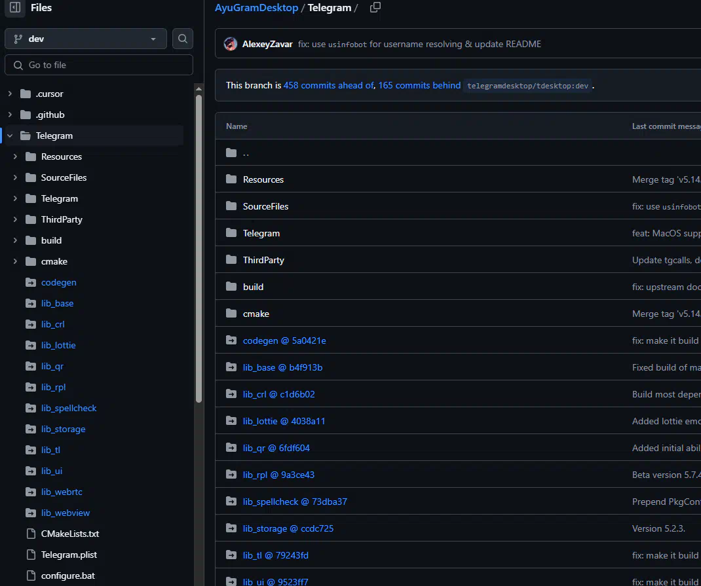Open build folder in the file table
The image size is (701, 586).
click(253, 287)
